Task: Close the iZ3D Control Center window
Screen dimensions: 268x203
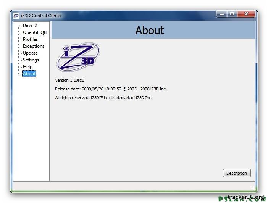Action: [x=247, y=14]
